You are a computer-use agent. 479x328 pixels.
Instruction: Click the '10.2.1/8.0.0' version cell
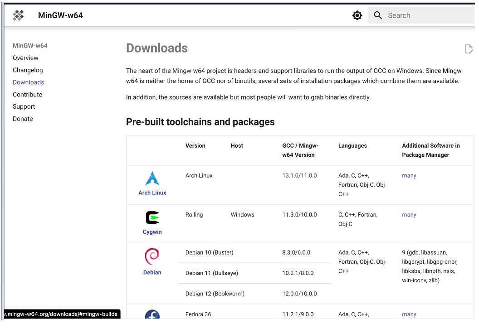[x=298, y=273]
